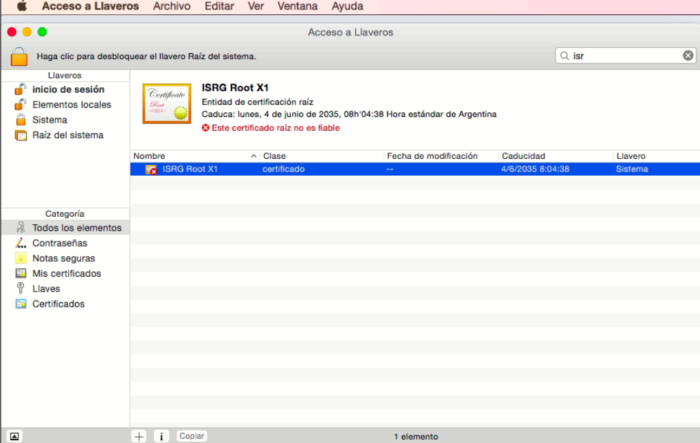
Task: Click the Mis certificados category icon
Action: coord(20,273)
